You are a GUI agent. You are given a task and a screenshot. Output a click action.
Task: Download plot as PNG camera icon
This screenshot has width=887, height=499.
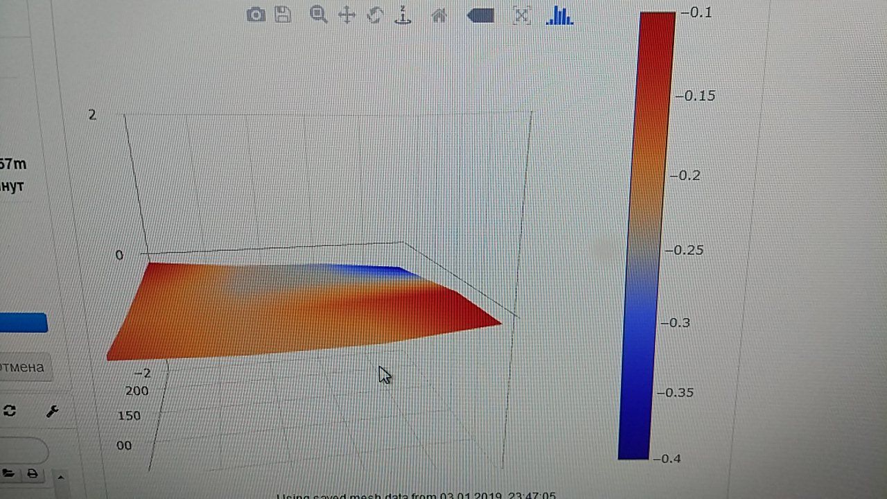256,15
